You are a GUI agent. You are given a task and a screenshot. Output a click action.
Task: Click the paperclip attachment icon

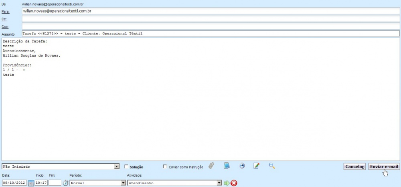point(211,166)
